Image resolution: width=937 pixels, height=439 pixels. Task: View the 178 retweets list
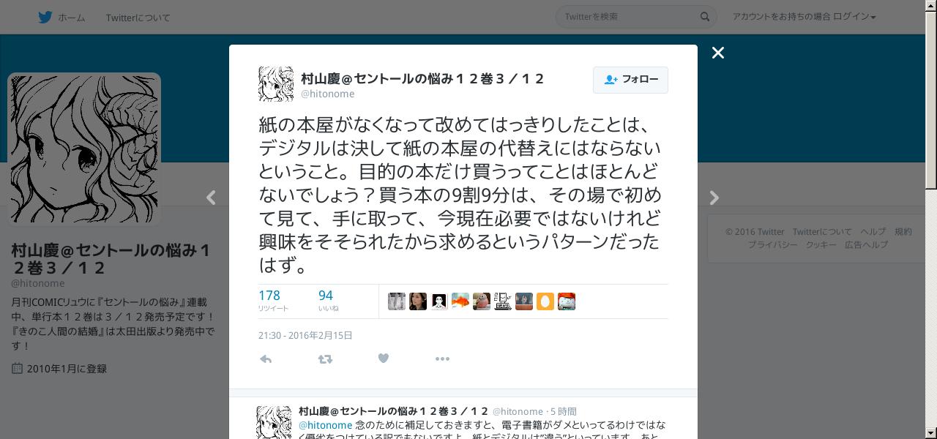(x=273, y=300)
